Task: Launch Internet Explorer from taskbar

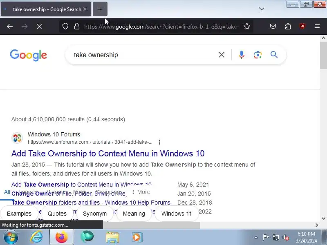Action: (36, 237)
